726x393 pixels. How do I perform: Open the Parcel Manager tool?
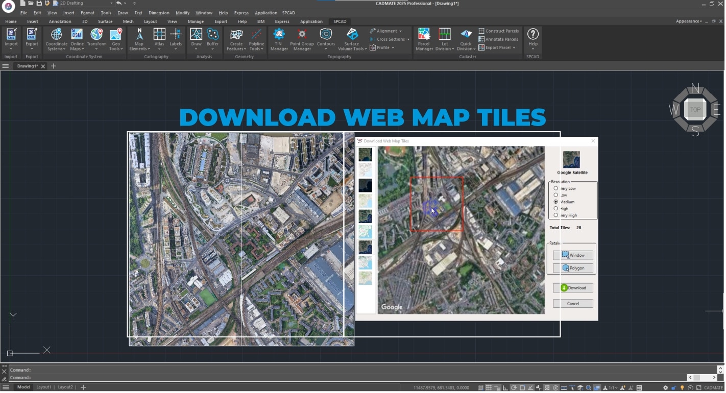424,39
